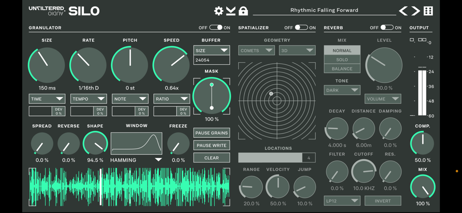Go to the previous preset arrow
This screenshot has width=462, height=213.
point(403,11)
